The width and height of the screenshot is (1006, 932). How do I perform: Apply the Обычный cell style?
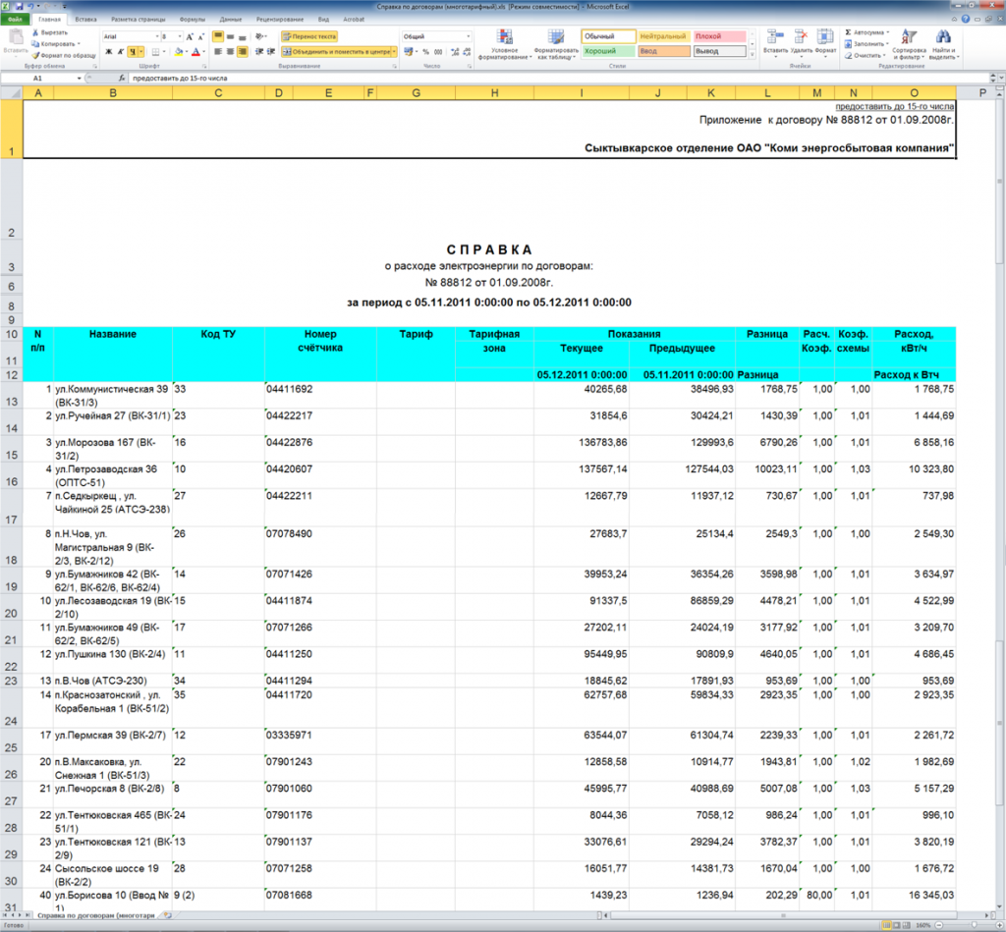point(608,36)
